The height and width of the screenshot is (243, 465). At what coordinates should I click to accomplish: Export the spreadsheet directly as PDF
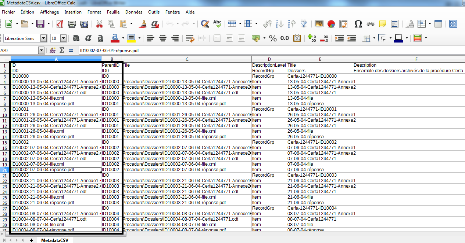pyautogui.click(x=60, y=24)
